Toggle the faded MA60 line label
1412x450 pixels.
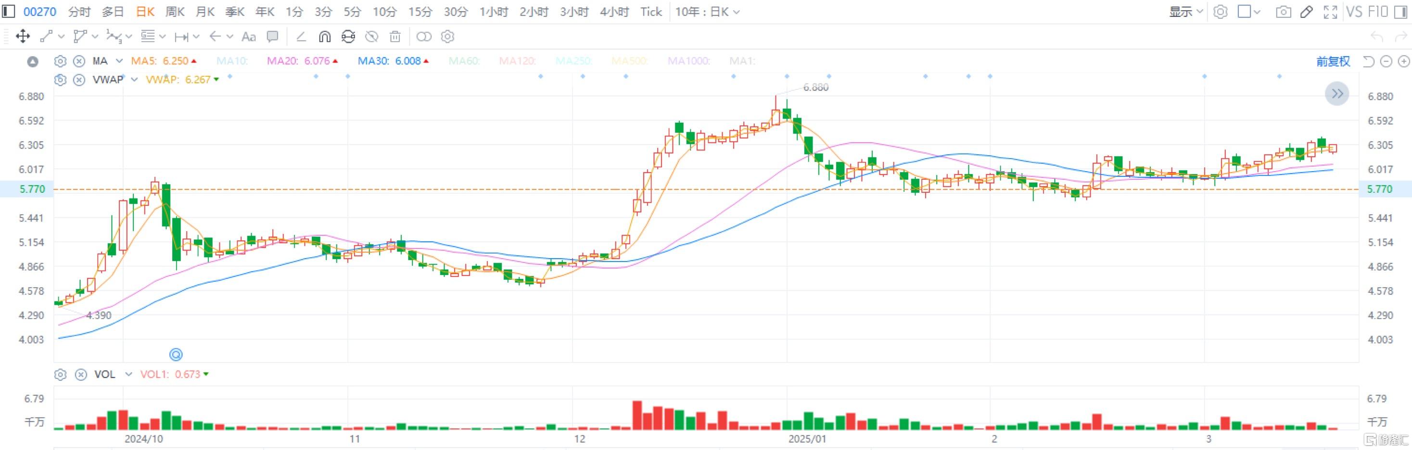(464, 61)
